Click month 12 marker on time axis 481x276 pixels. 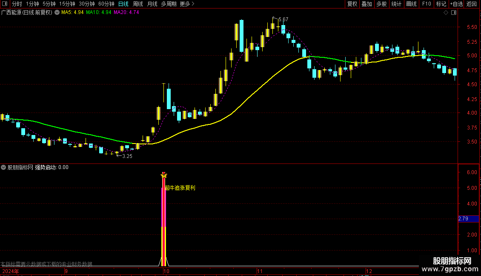pyautogui.click(x=369, y=271)
